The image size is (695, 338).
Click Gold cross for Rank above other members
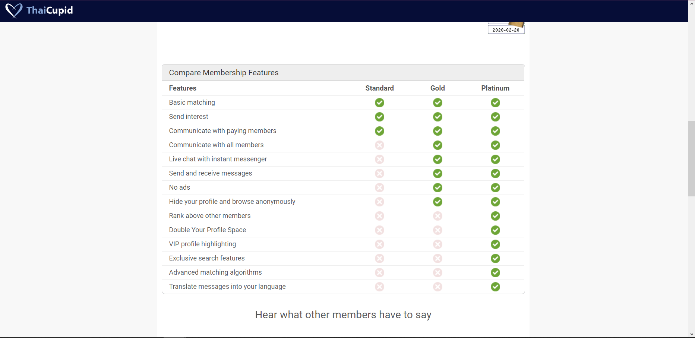coord(437,216)
